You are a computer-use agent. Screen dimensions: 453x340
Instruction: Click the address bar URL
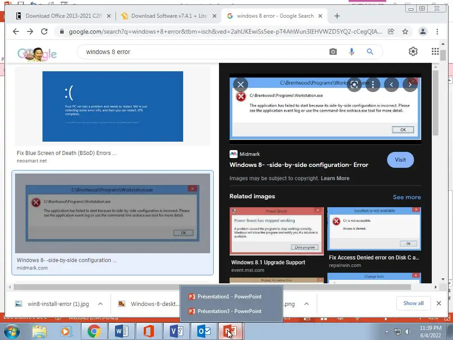coord(225,31)
